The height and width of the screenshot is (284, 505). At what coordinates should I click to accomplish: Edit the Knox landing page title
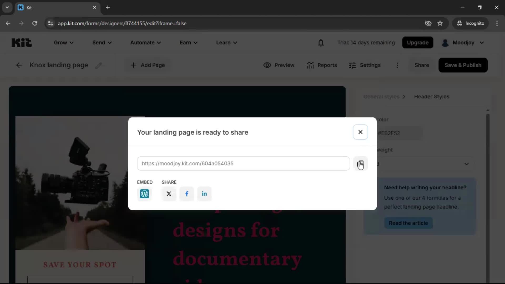pos(99,65)
